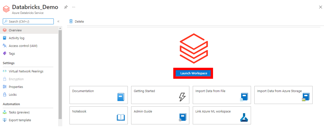Click the Azure Databricks Service subtitle
Viewport: 324px width, 137px height.
[28, 13]
